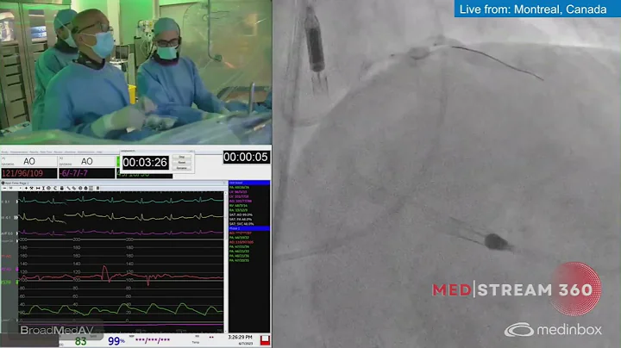
Task: Click the red save floppy disk icon
Action: coord(265,340)
